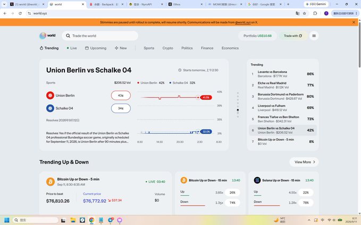The image size is (361, 225).
Task: Click the Trade the world search field
Action: [100, 36]
